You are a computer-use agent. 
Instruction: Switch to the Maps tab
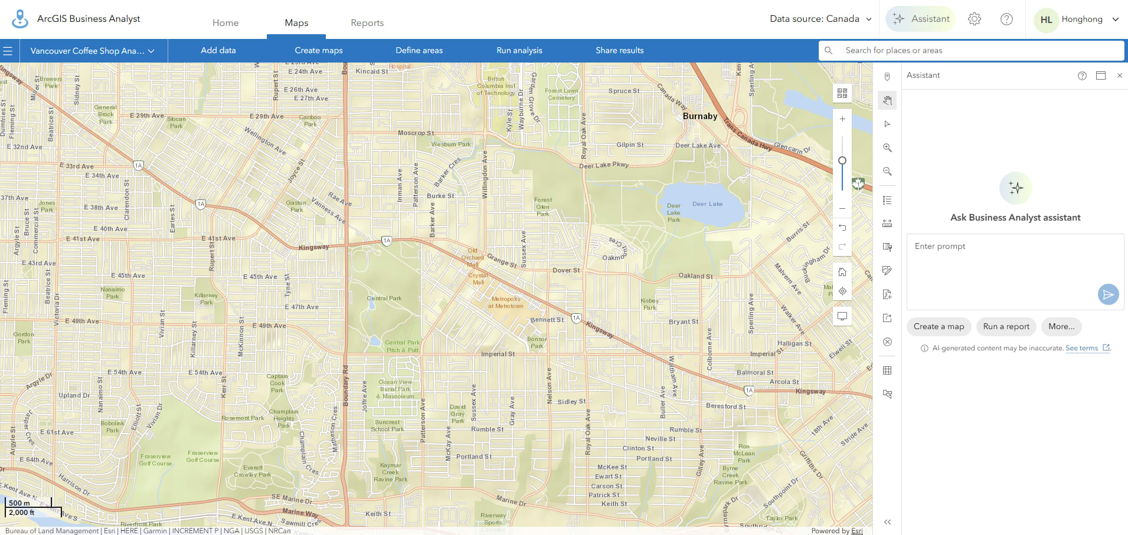[x=296, y=22]
